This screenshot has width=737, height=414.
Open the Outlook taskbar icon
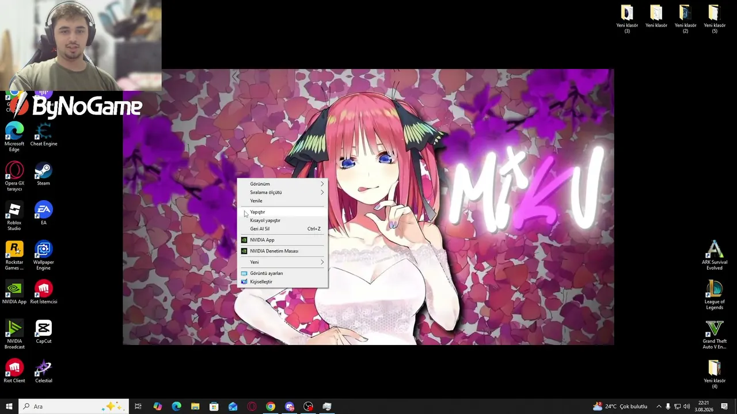coord(233,407)
